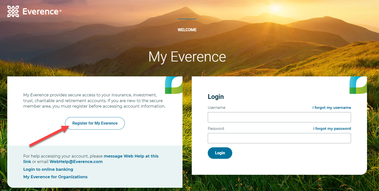Go to Login to online banking
This screenshot has height=191, width=379.
48,169
